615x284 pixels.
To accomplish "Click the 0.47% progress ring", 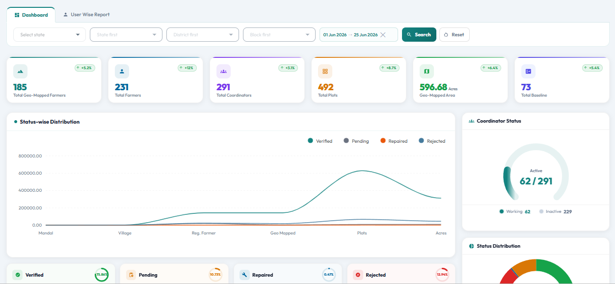I will pos(329,275).
